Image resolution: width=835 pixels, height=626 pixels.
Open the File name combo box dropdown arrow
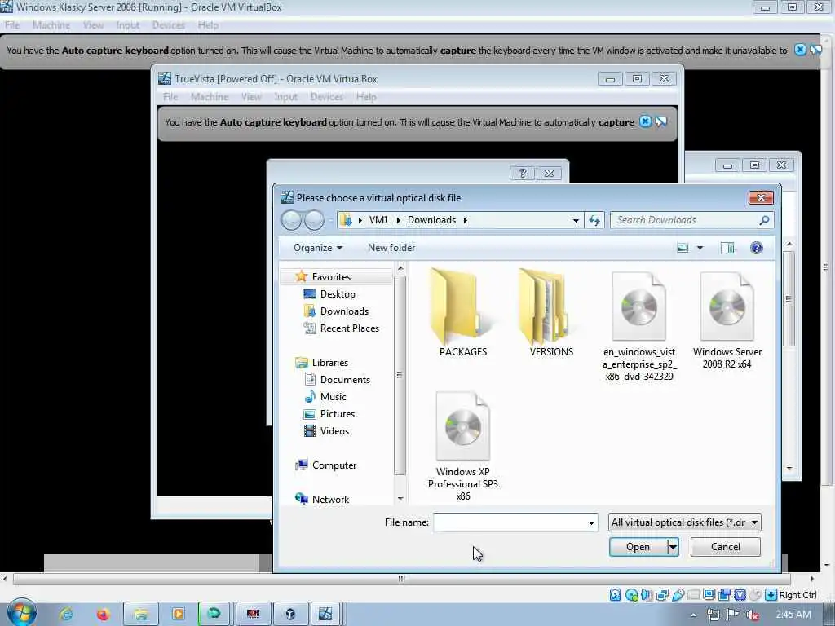coord(591,522)
